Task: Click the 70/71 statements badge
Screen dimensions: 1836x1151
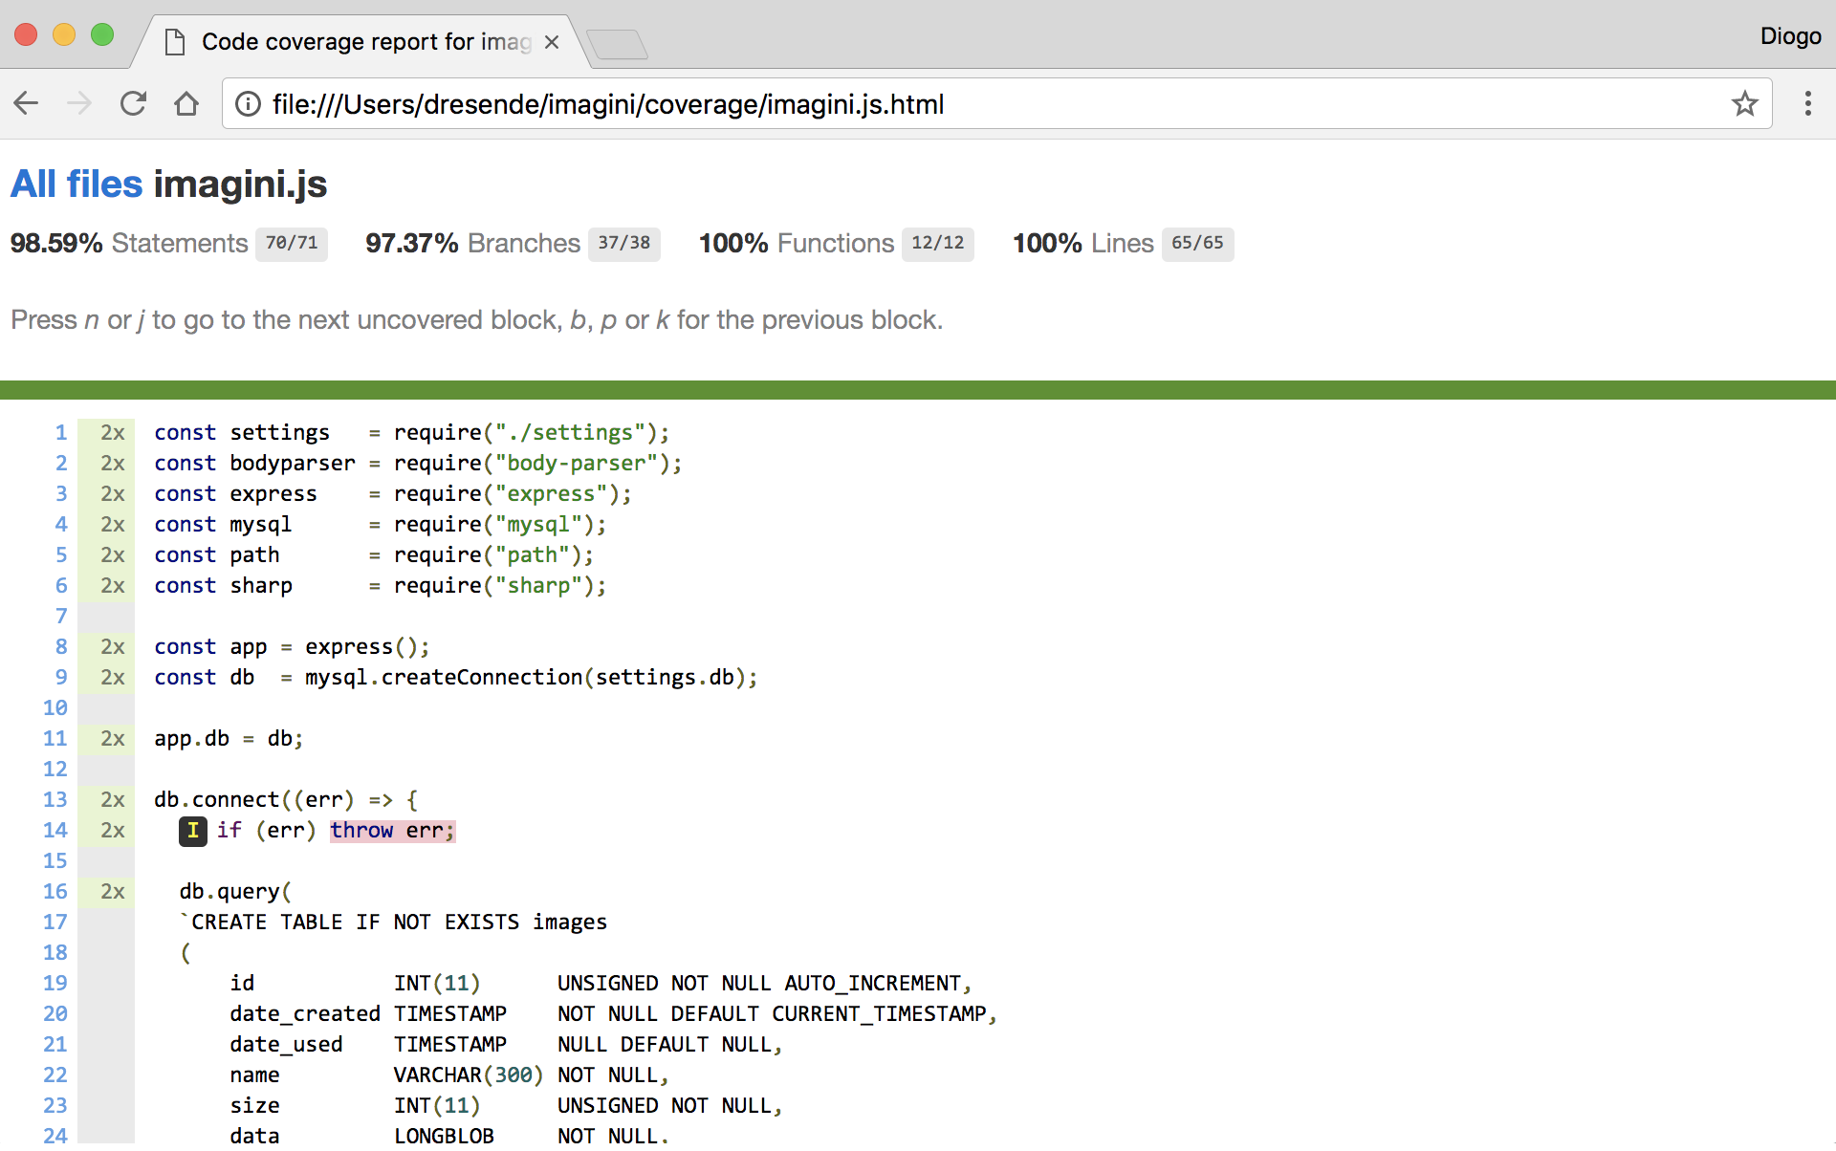Action: coord(292,243)
